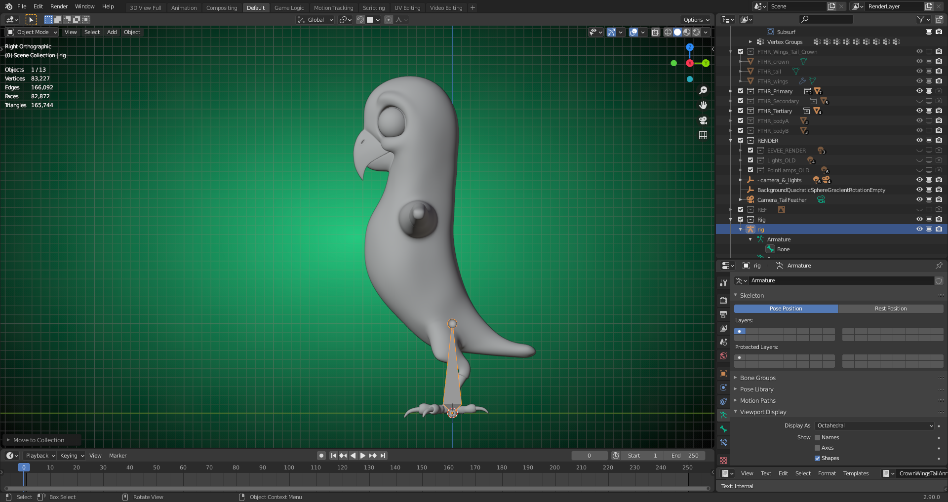This screenshot has height=502, width=948.
Task: Open the Object properties tab icon
Action: click(x=723, y=374)
